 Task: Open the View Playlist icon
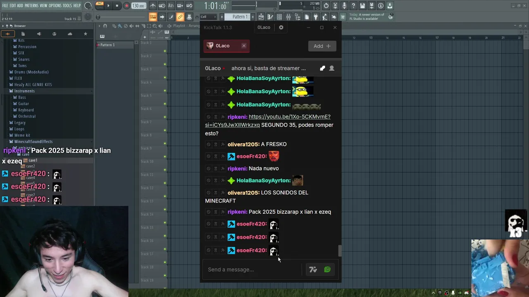261,17
